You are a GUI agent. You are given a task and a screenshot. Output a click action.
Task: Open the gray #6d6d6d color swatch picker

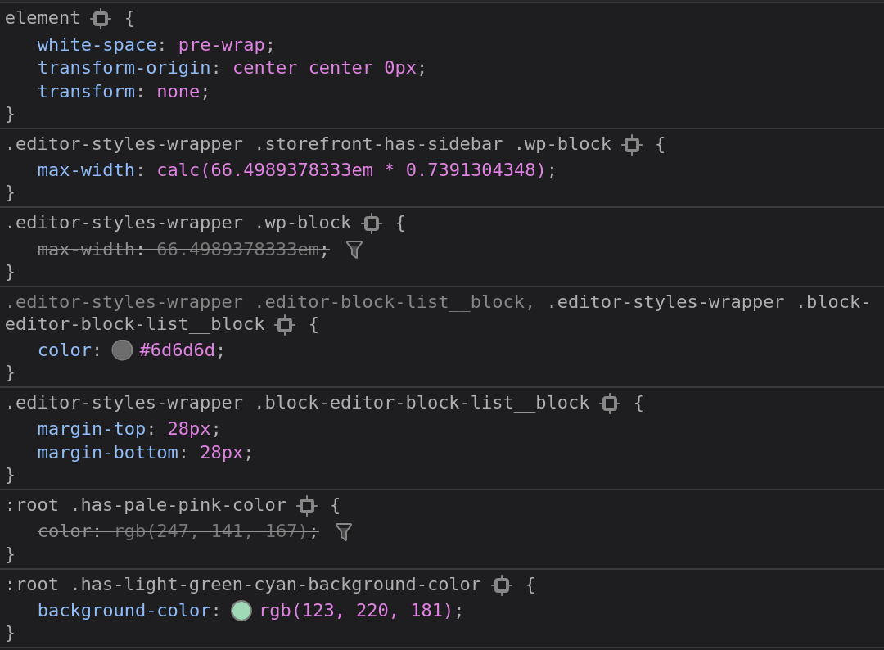pos(122,350)
